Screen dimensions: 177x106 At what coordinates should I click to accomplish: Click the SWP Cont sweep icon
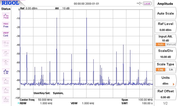click(x=6, y=35)
